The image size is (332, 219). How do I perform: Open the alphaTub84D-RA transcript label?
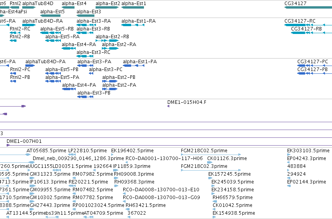click(x=43, y=21)
